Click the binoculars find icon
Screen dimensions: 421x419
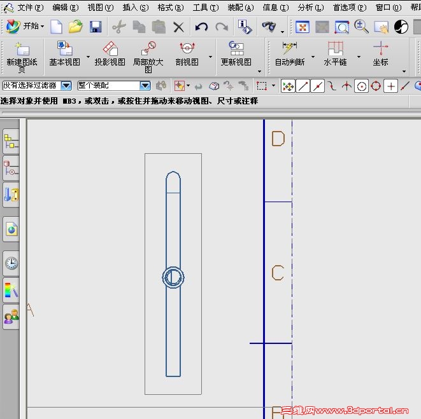click(269, 27)
